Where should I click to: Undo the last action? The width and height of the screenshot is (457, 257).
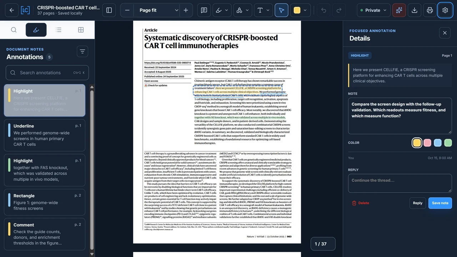(324, 10)
